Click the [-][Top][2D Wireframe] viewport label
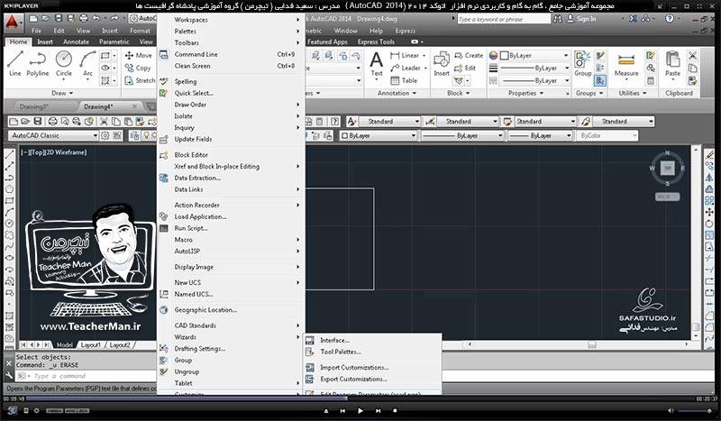721x421 pixels. click(x=53, y=152)
